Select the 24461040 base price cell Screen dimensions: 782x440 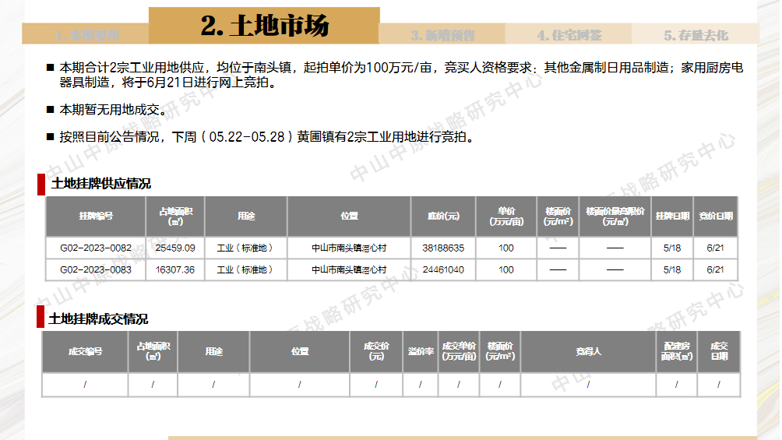(x=443, y=269)
